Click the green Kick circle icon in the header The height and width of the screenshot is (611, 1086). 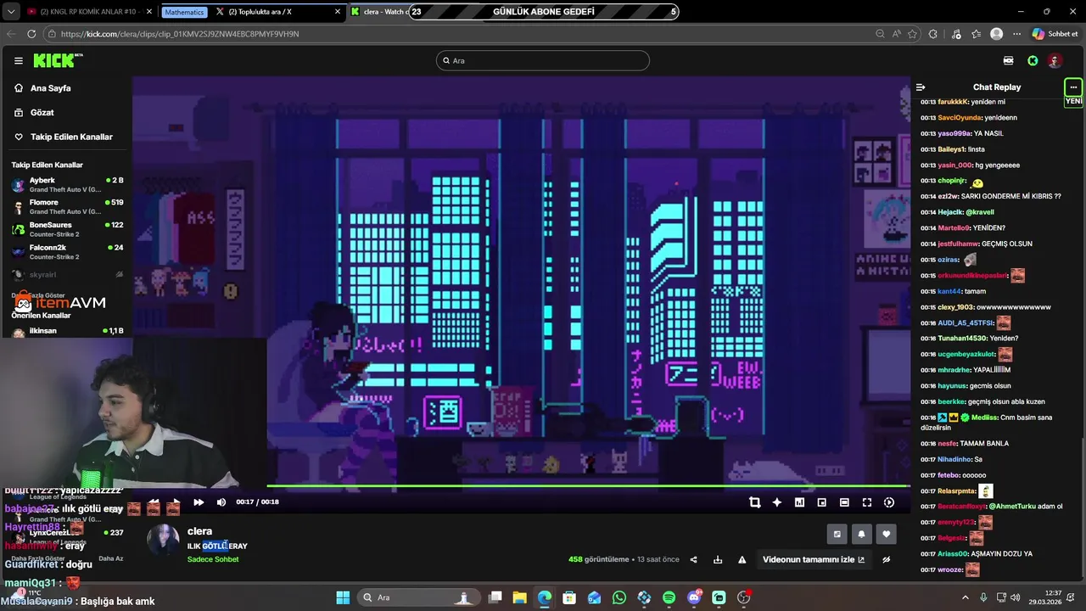[1033, 60]
